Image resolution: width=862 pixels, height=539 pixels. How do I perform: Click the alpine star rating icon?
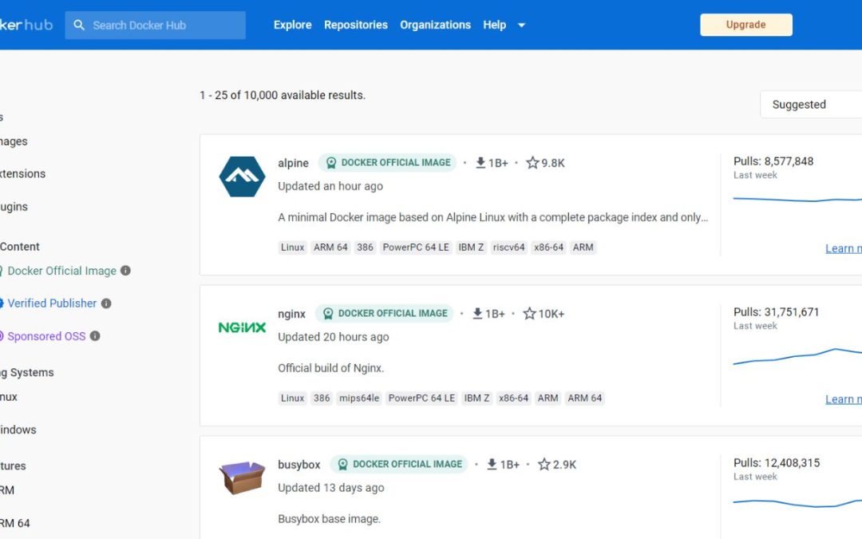532,163
